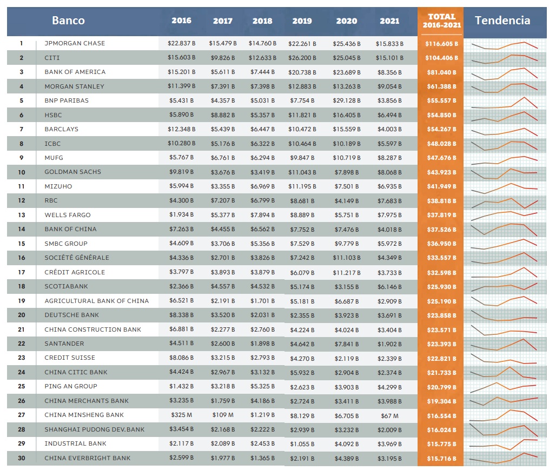The height and width of the screenshot is (471, 549).
Task: Click the China Everbright Bank trend sparkline
Action: pos(504,458)
